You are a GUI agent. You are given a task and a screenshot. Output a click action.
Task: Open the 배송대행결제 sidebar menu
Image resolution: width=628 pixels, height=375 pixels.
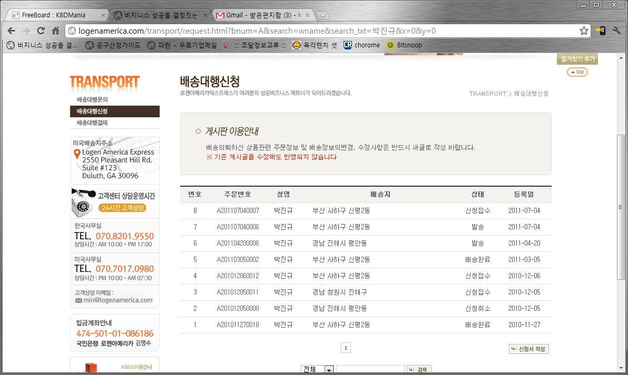(92, 123)
